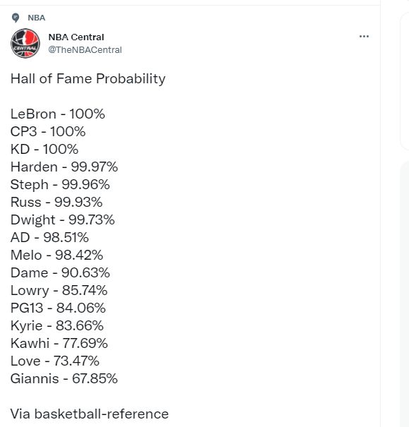Click the Hall of Fame Probability heading
Image resolution: width=409 pixels, height=427 pixels.
(88, 79)
